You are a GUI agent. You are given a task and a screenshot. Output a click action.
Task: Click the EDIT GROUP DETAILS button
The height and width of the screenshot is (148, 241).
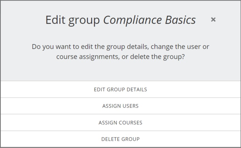coord(120,89)
